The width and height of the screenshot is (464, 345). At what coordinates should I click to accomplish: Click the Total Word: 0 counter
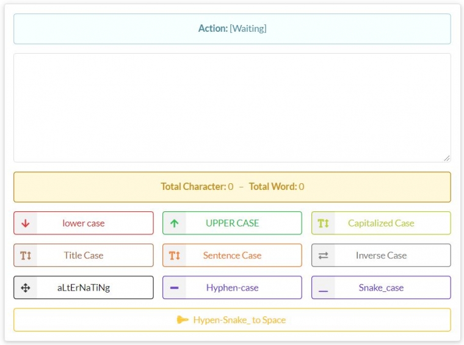pyautogui.click(x=277, y=186)
